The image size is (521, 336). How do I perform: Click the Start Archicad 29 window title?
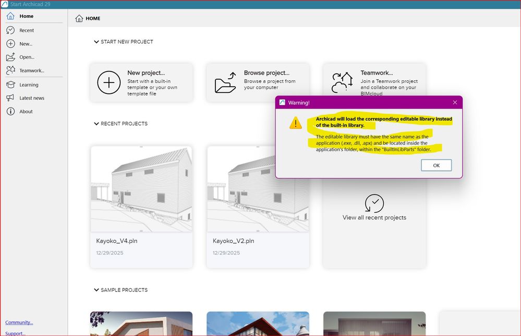click(30, 4)
